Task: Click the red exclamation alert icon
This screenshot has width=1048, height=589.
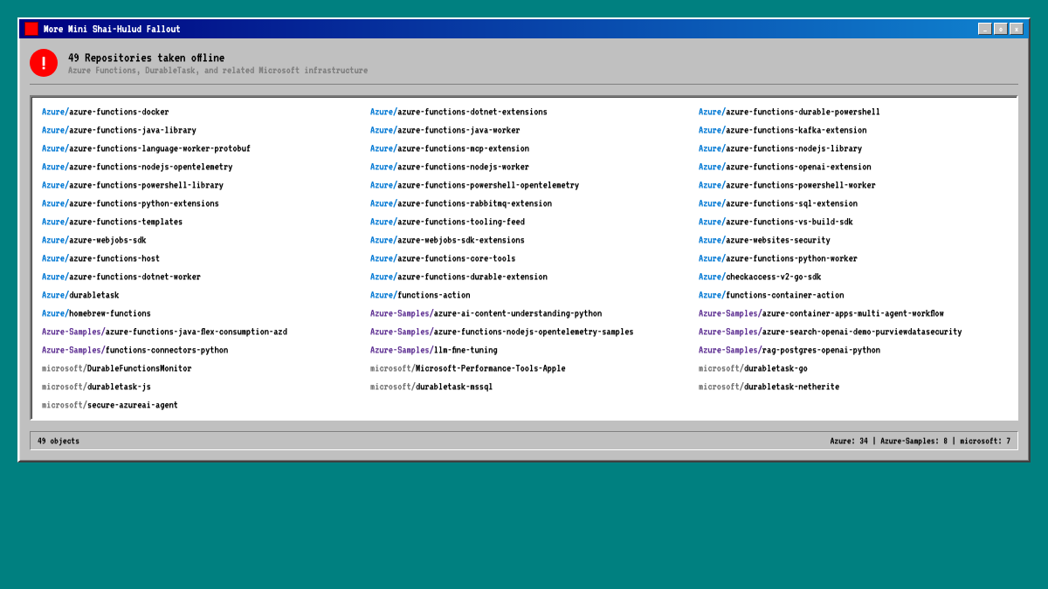Action: [x=44, y=63]
